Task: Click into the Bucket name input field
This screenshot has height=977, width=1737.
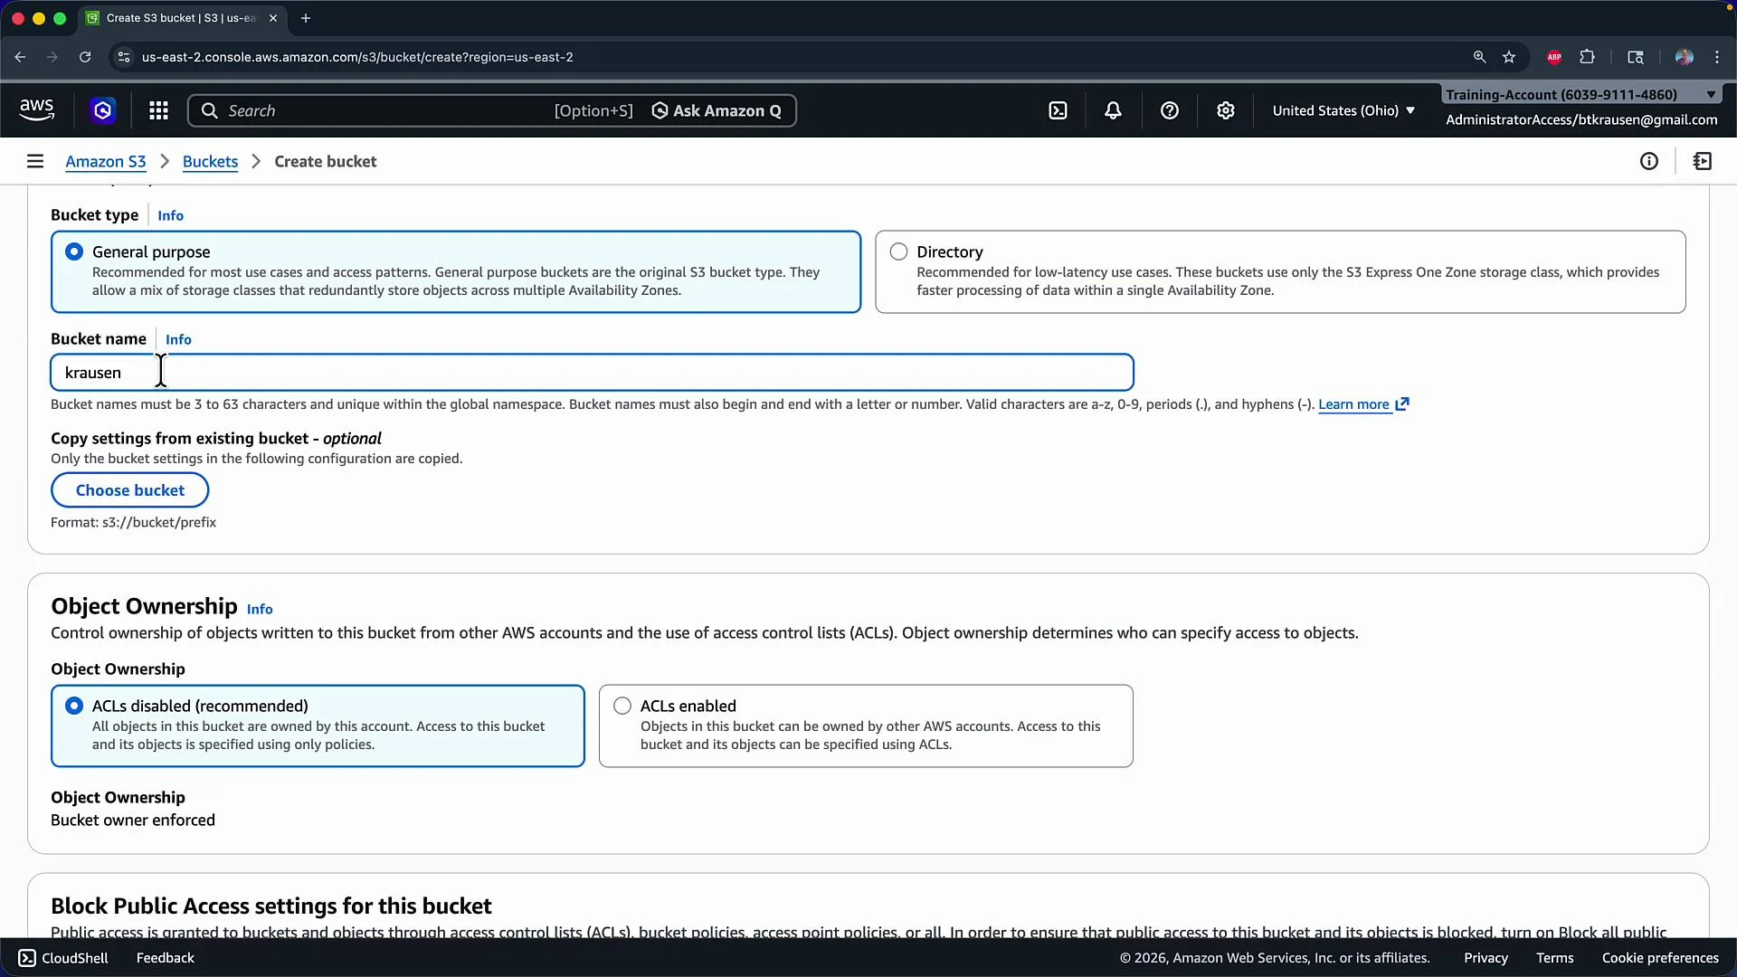Action: (x=592, y=372)
